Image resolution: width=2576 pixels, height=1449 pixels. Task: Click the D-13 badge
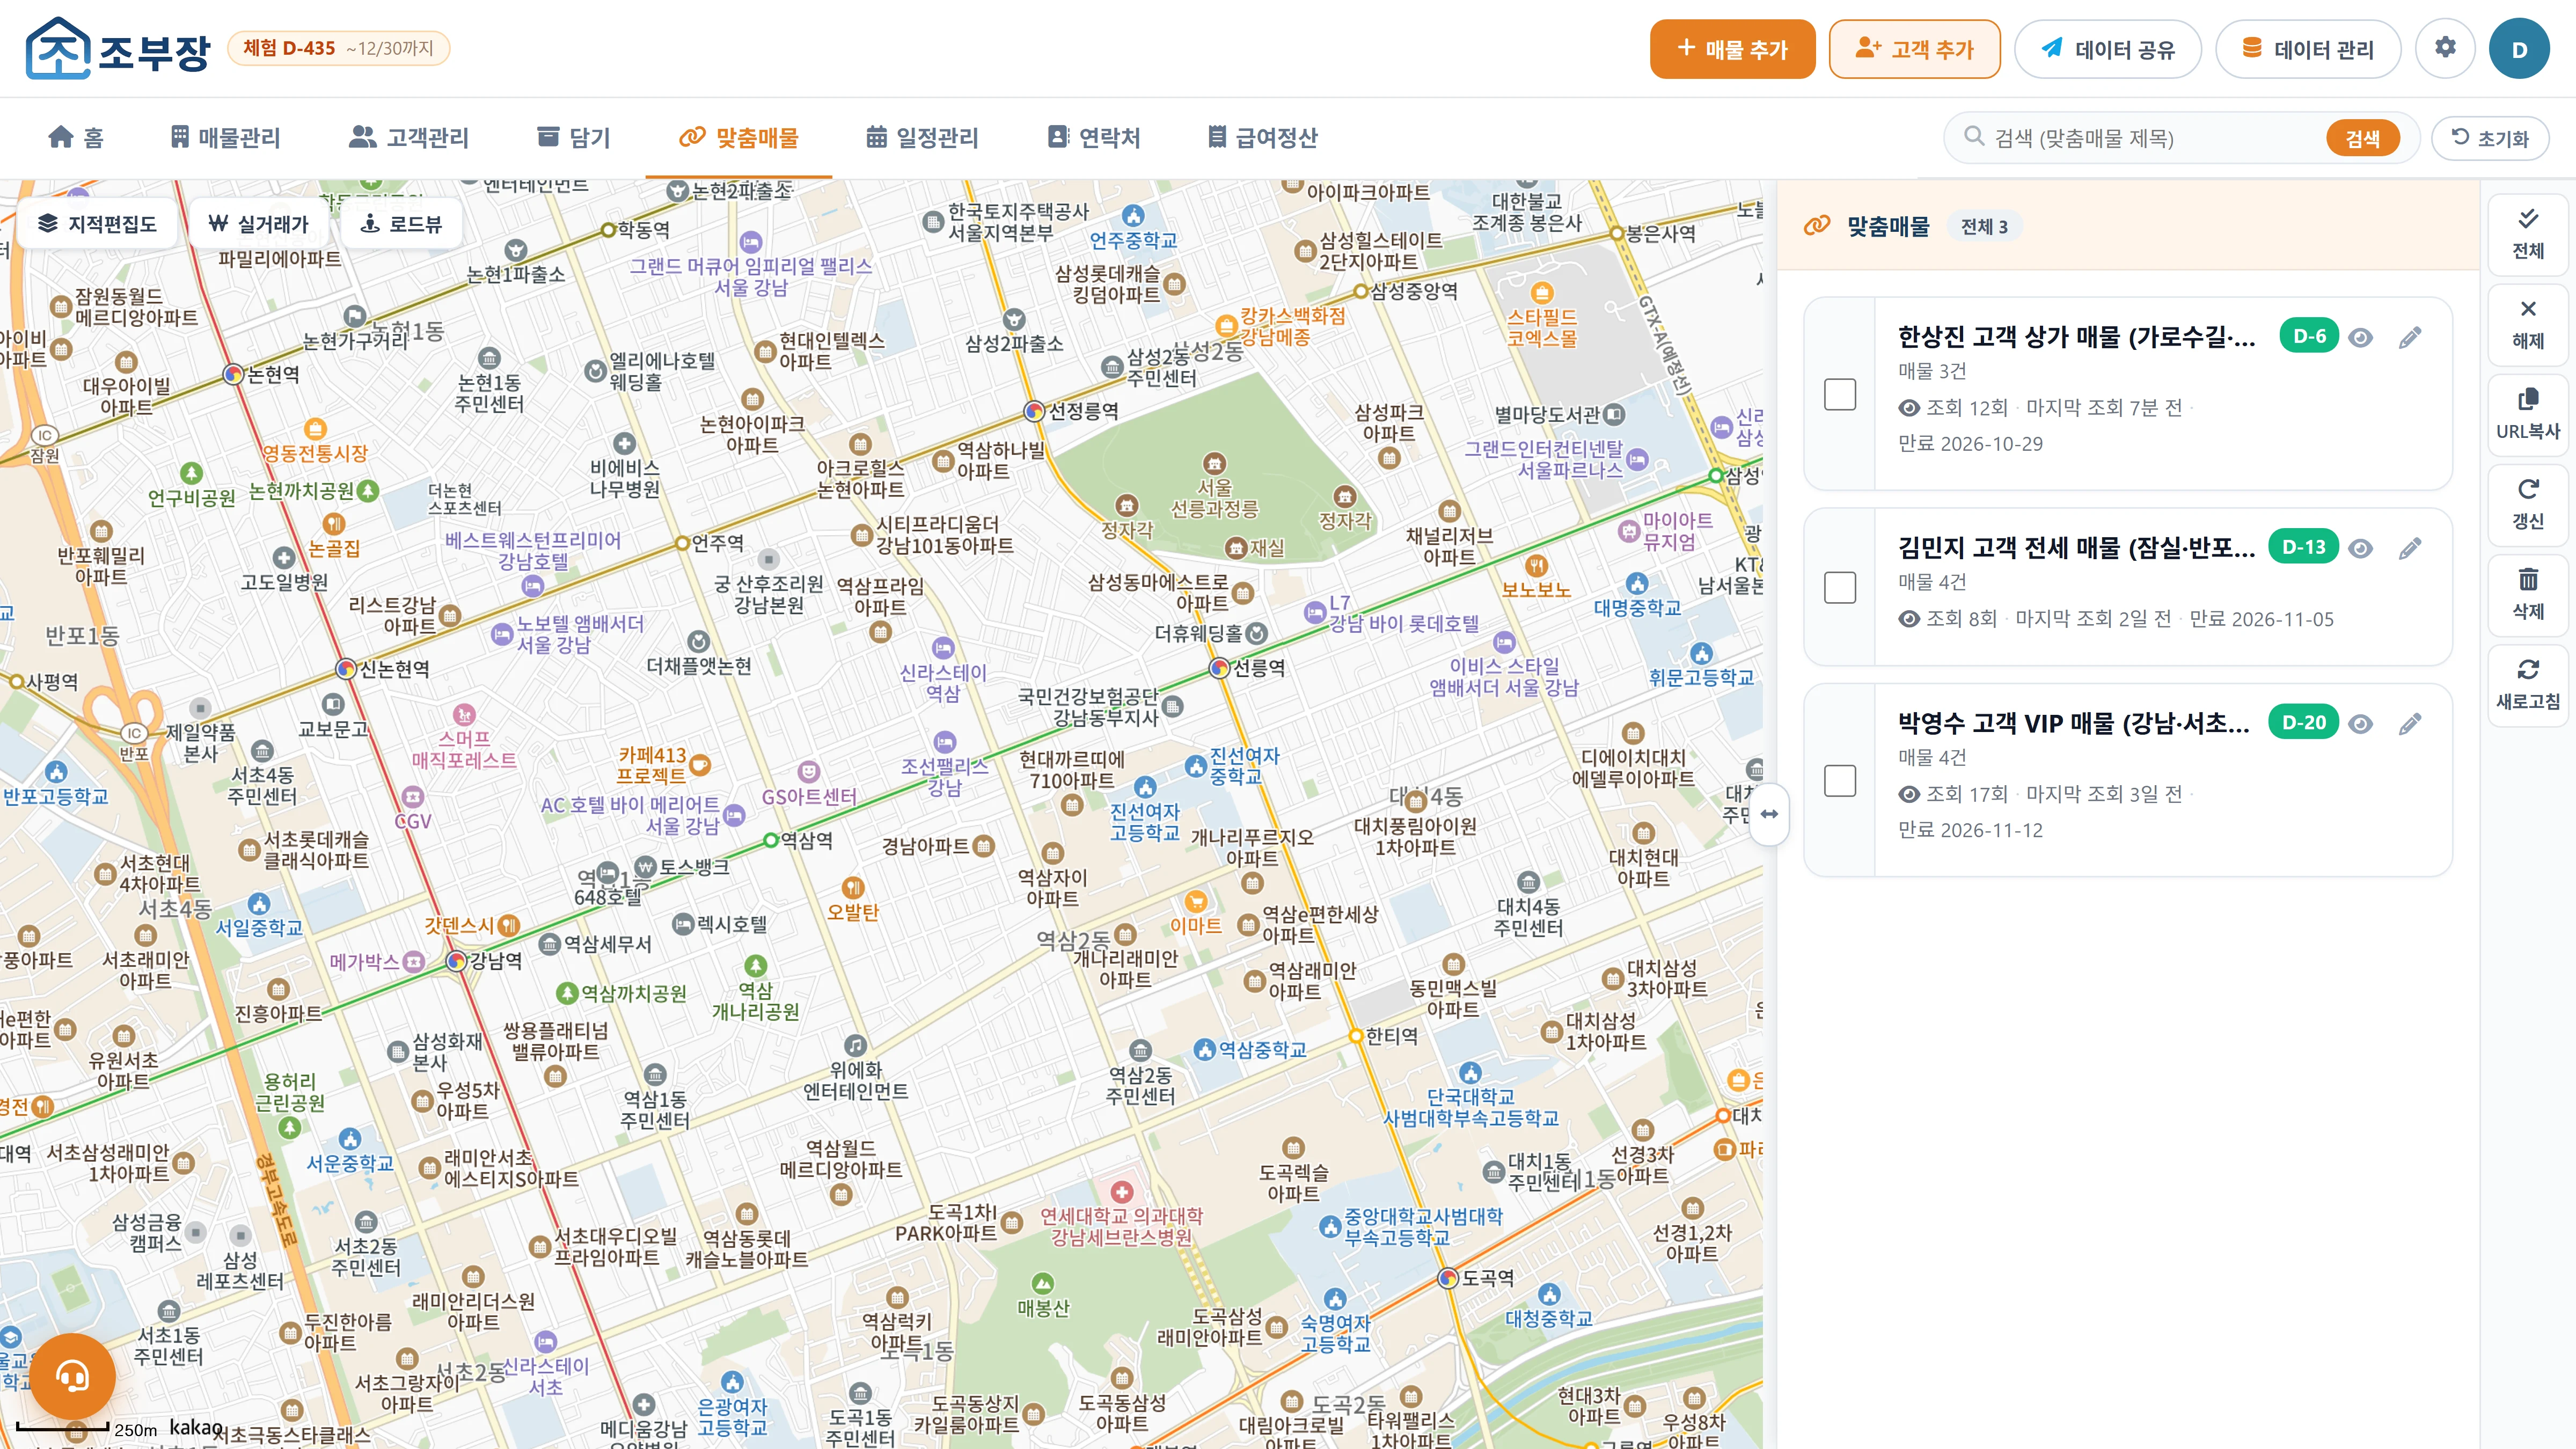pyautogui.click(x=2303, y=547)
